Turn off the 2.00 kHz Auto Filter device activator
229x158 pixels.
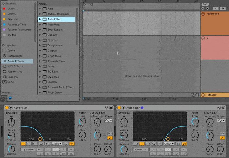point(119,108)
